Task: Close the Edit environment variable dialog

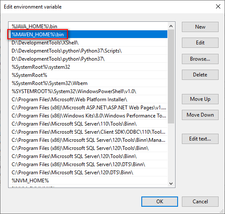Action: [x=218, y=6]
